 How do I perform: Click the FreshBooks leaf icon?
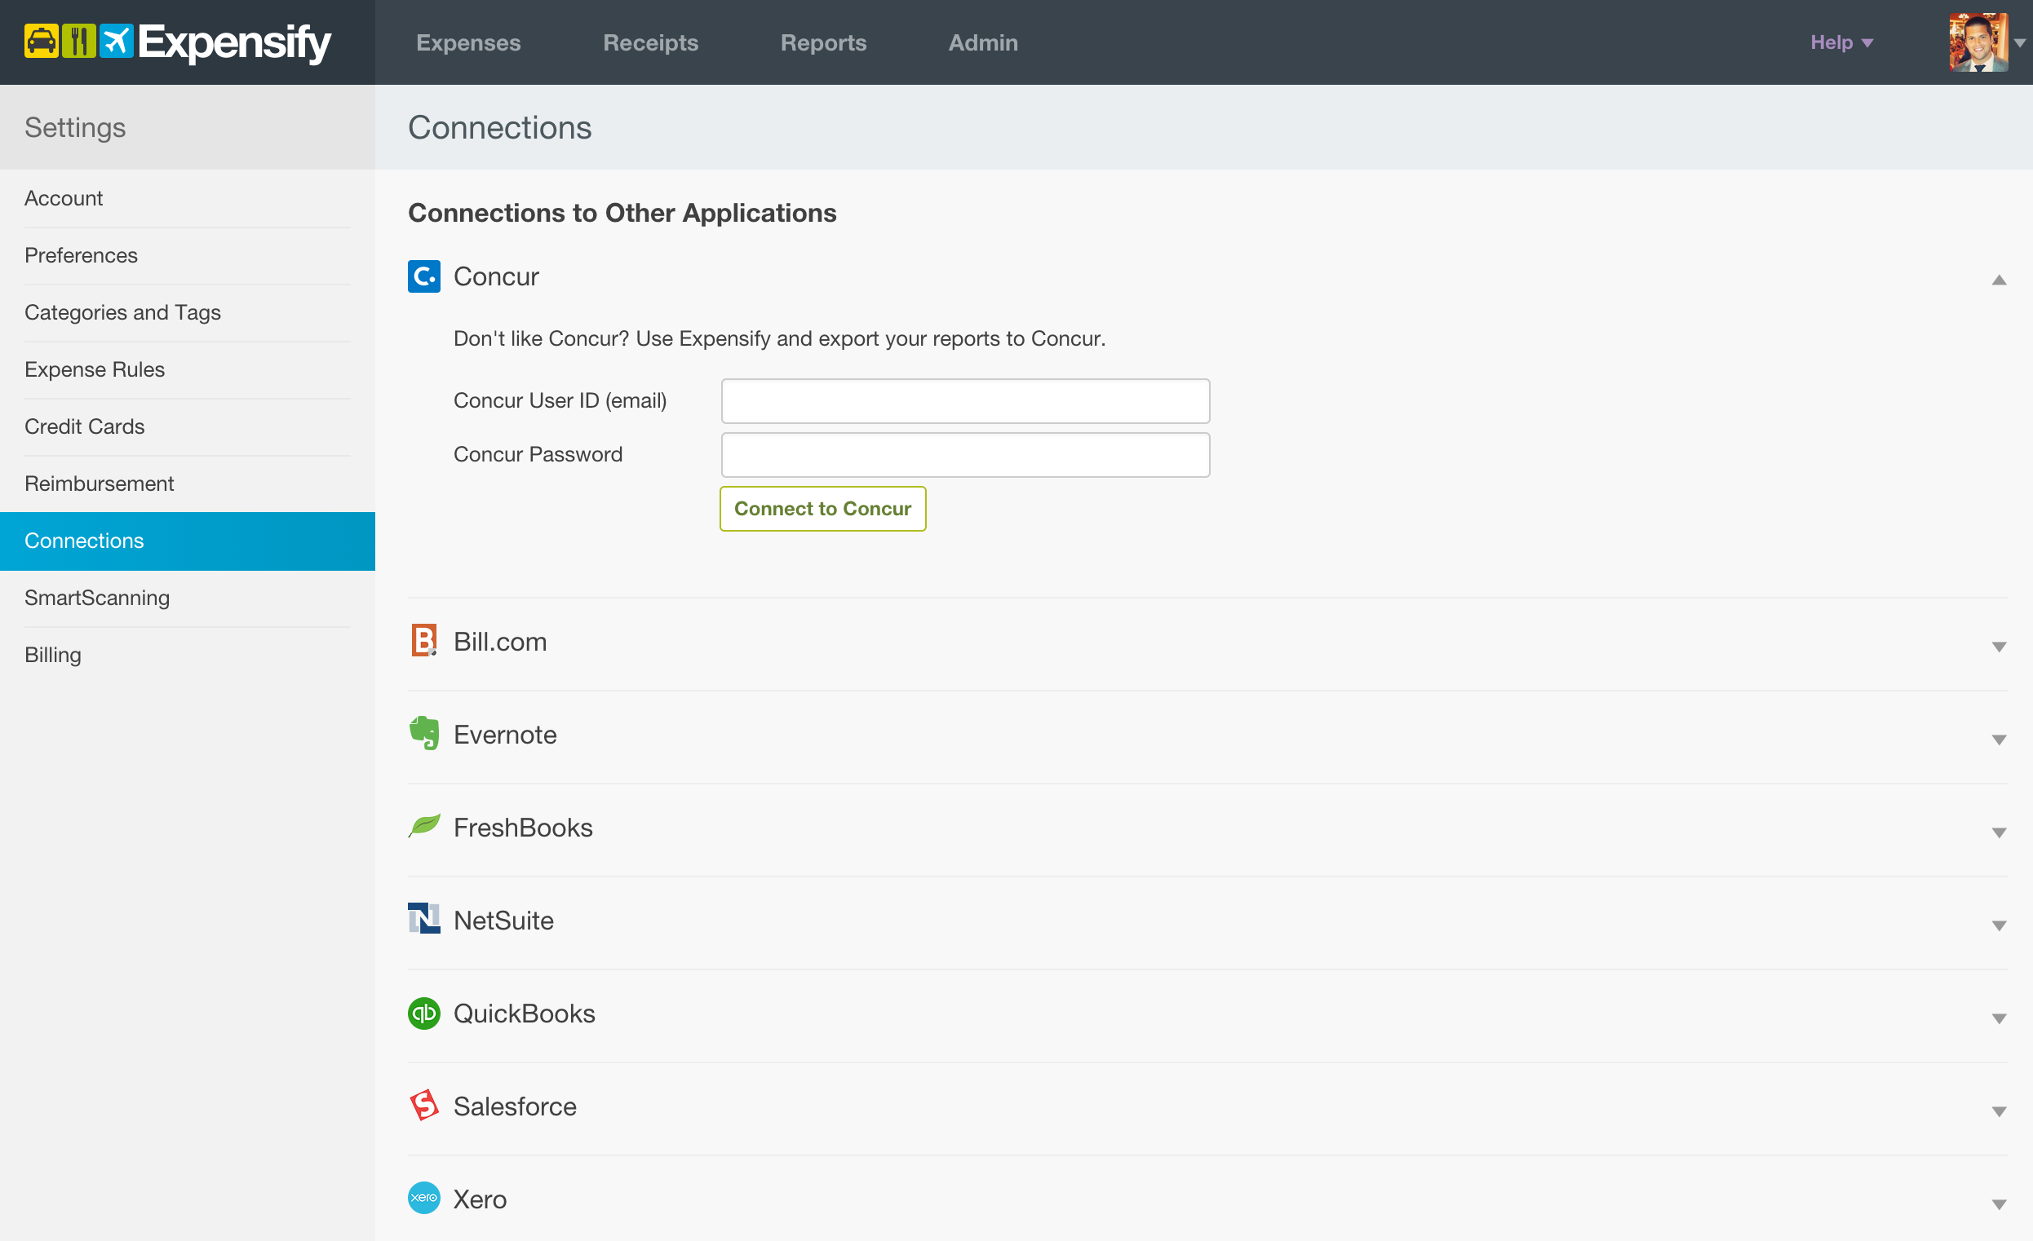click(423, 827)
